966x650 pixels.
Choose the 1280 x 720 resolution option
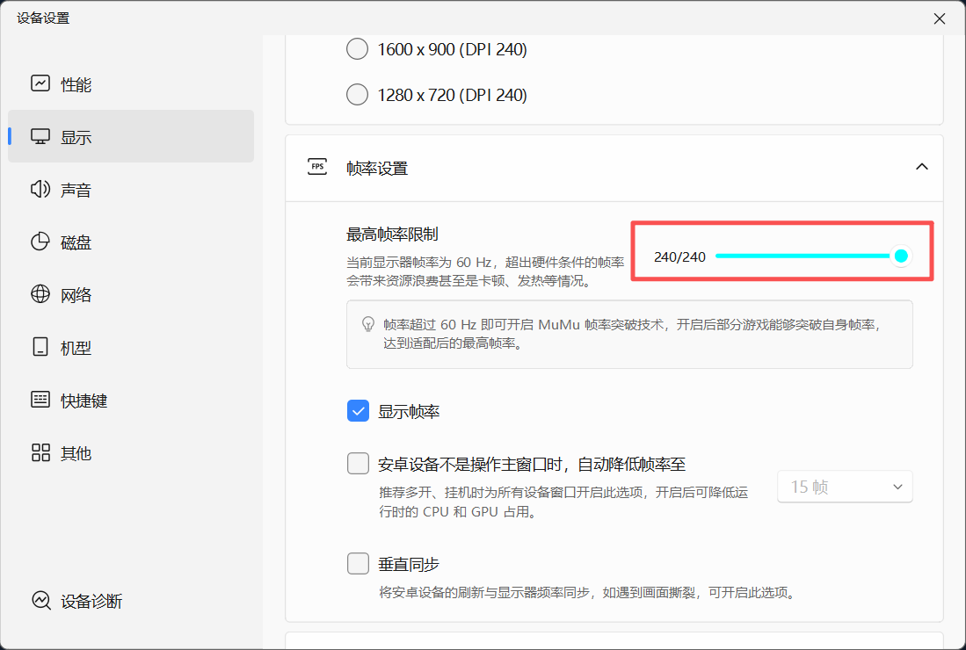coord(358,95)
